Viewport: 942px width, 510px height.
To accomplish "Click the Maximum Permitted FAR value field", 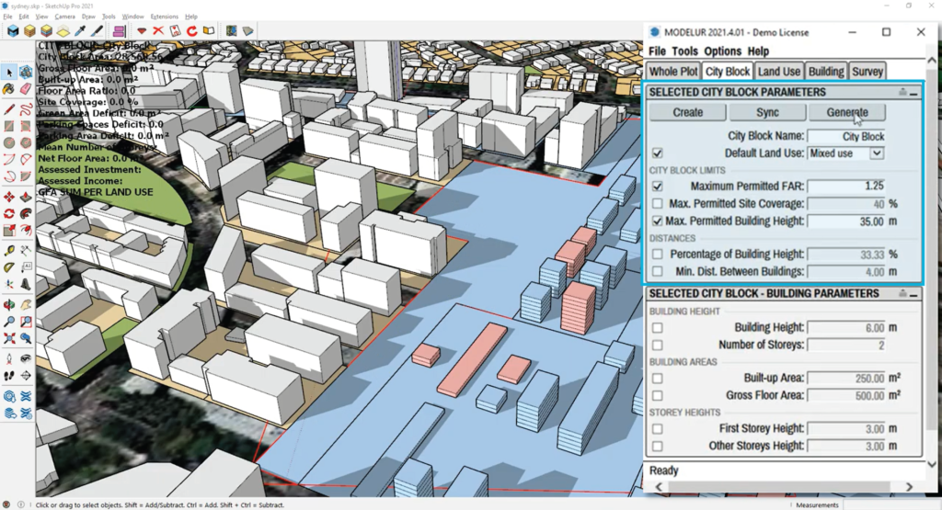I will coord(846,186).
